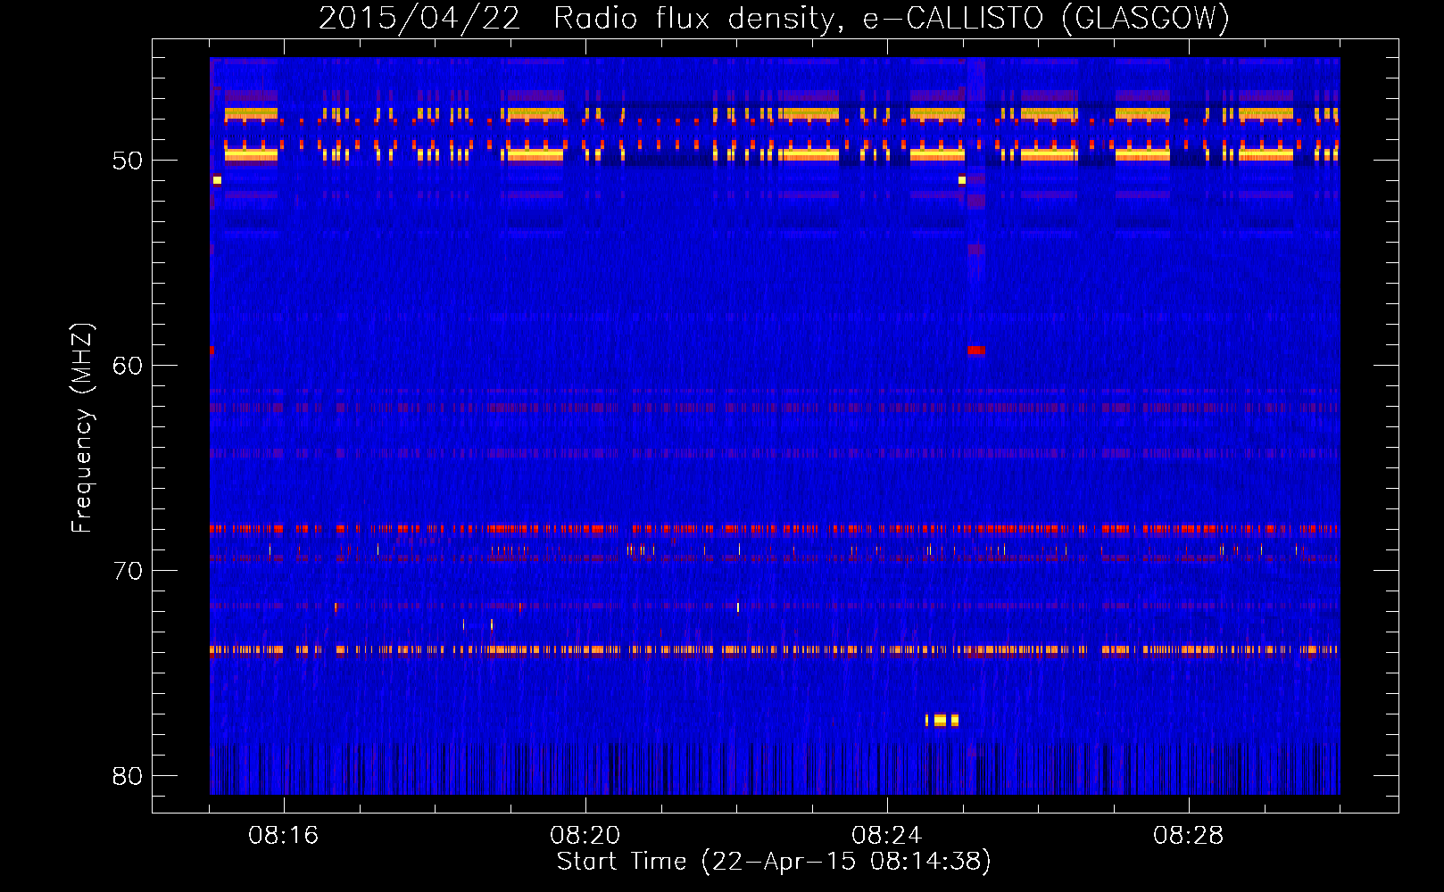Click the yellow burst near 77 MHz
Image resolution: width=1444 pixels, height=892 pixels.
[942, 720]
